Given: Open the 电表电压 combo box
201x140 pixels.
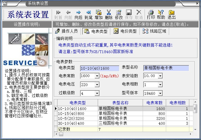Looking at the screenshot, I should pos(97,85).
